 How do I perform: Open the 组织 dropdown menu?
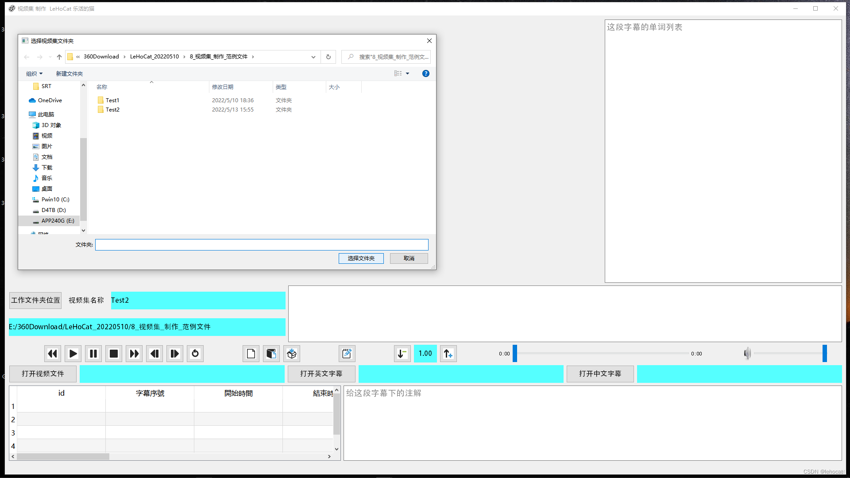pyautogui.click(x=34, y=73)
